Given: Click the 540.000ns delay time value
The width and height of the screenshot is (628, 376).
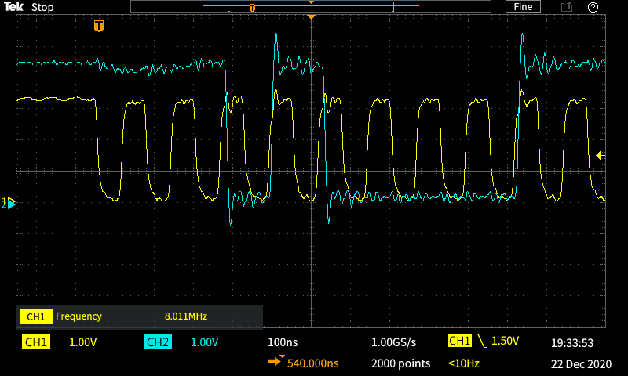Looking at the screenshot, I should click(x=312, y=363).
